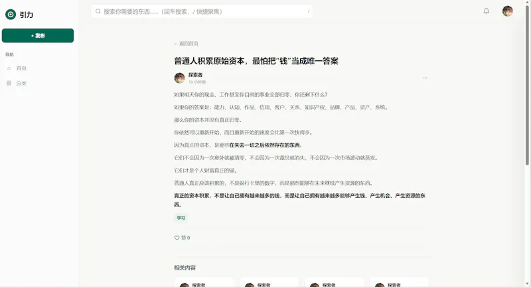This screenshot has width=531, height=288.
Task: Click the scrollbar up arrow
Action: [x=527, y=3]
